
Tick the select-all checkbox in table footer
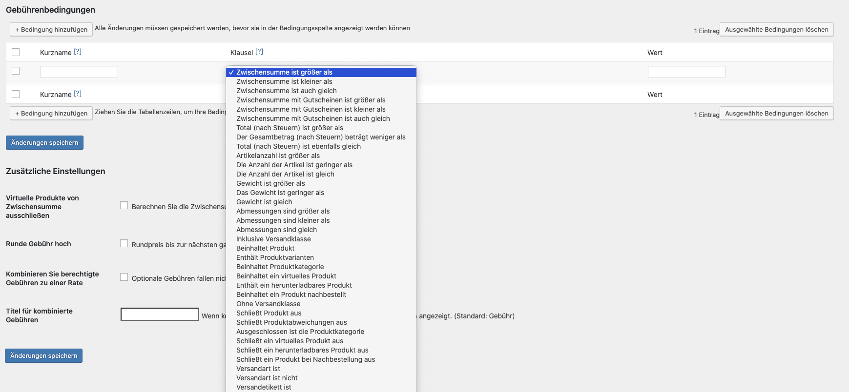click(x=16, y=94)
